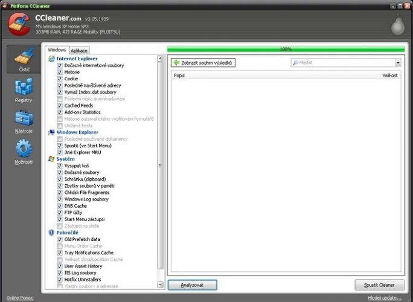Click the green arrow on Zobrazit souhrn
This screenshot has height=302, width=413.
click(176, 63)
